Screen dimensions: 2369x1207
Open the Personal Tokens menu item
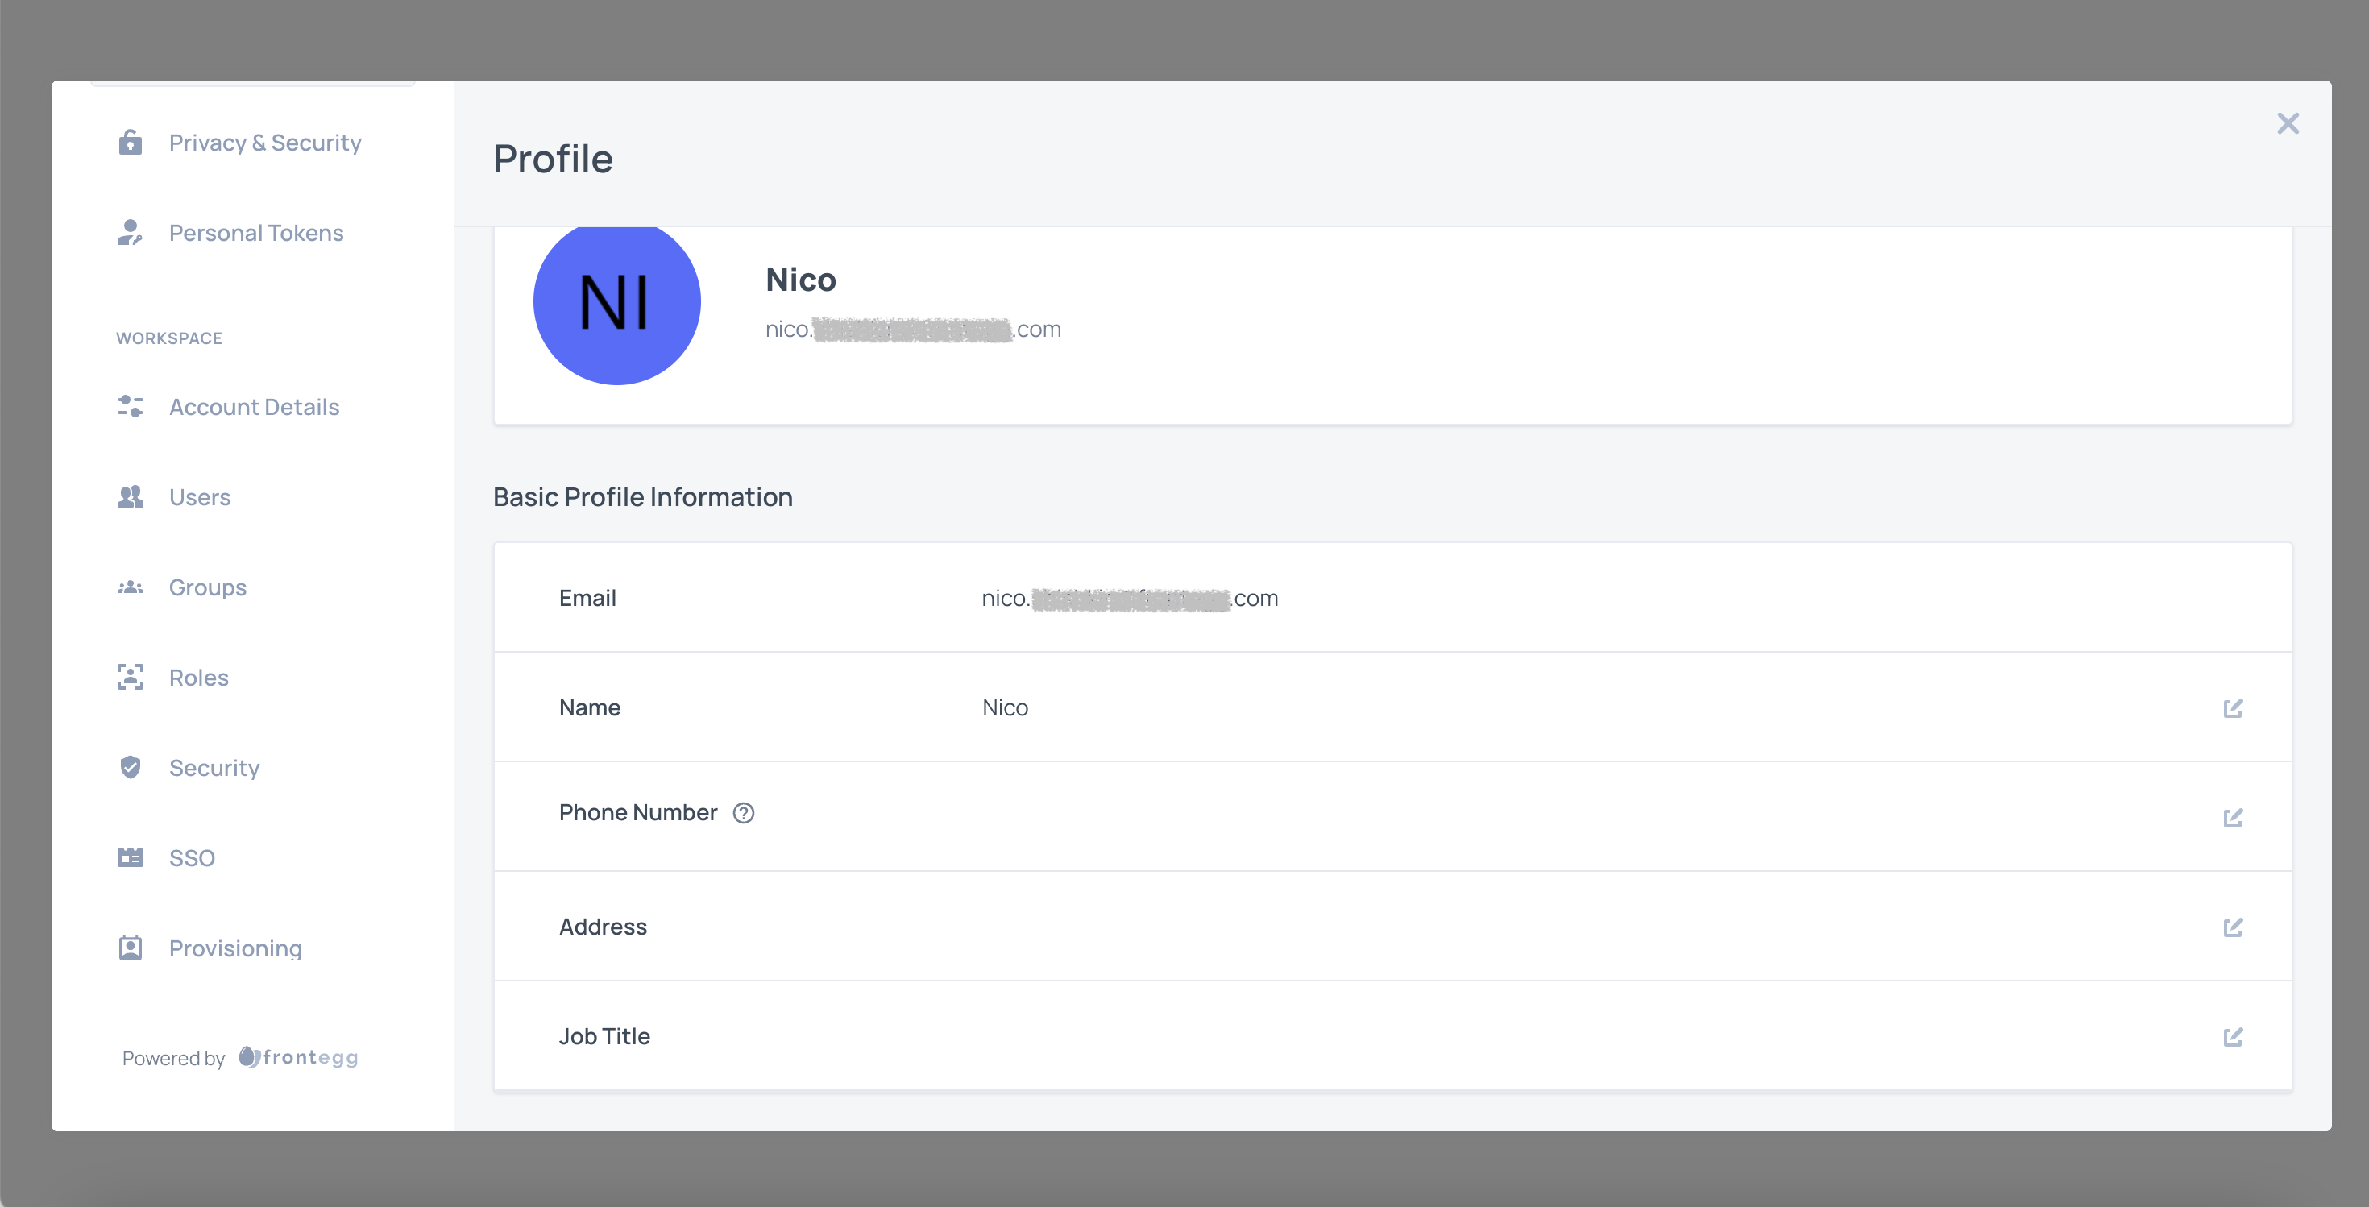point(255,233)
